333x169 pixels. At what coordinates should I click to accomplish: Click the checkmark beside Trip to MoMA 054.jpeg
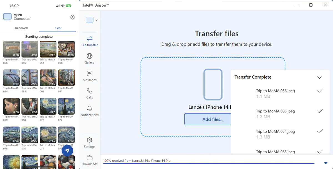pyautogui.click(x=320, y=131)
